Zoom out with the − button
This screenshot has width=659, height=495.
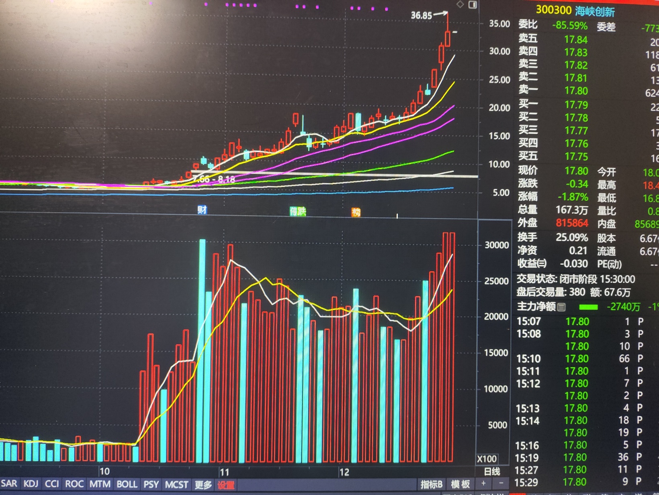click(501, 483)
